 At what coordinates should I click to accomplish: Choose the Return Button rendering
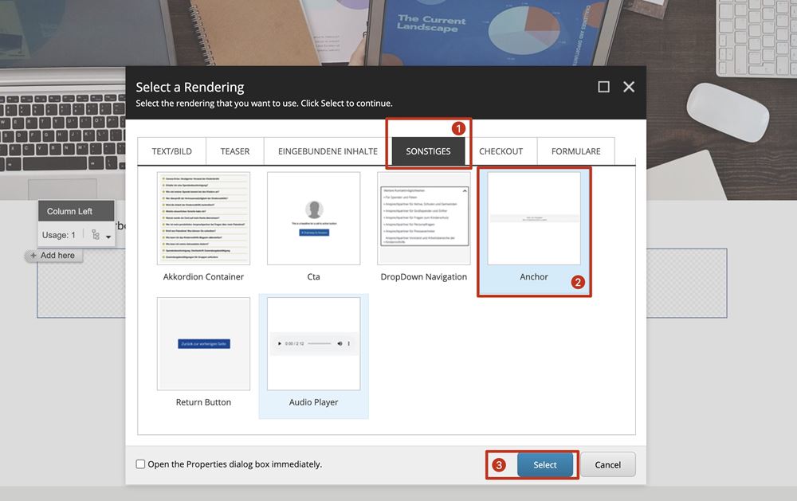(x=203, y=344)
